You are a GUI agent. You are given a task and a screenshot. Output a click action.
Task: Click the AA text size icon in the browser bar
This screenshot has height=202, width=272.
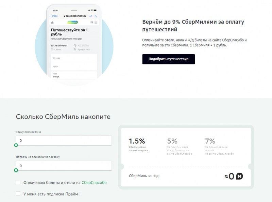click(x=91, y=16)
